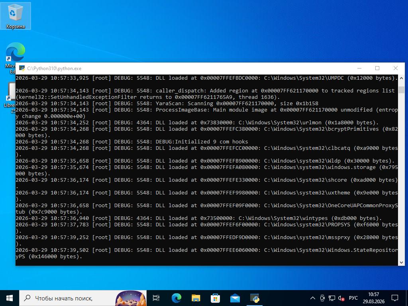Viewport: 408px width, 306px height.
Task: Open Task View from the taskbar
Action: pos(156,298)
